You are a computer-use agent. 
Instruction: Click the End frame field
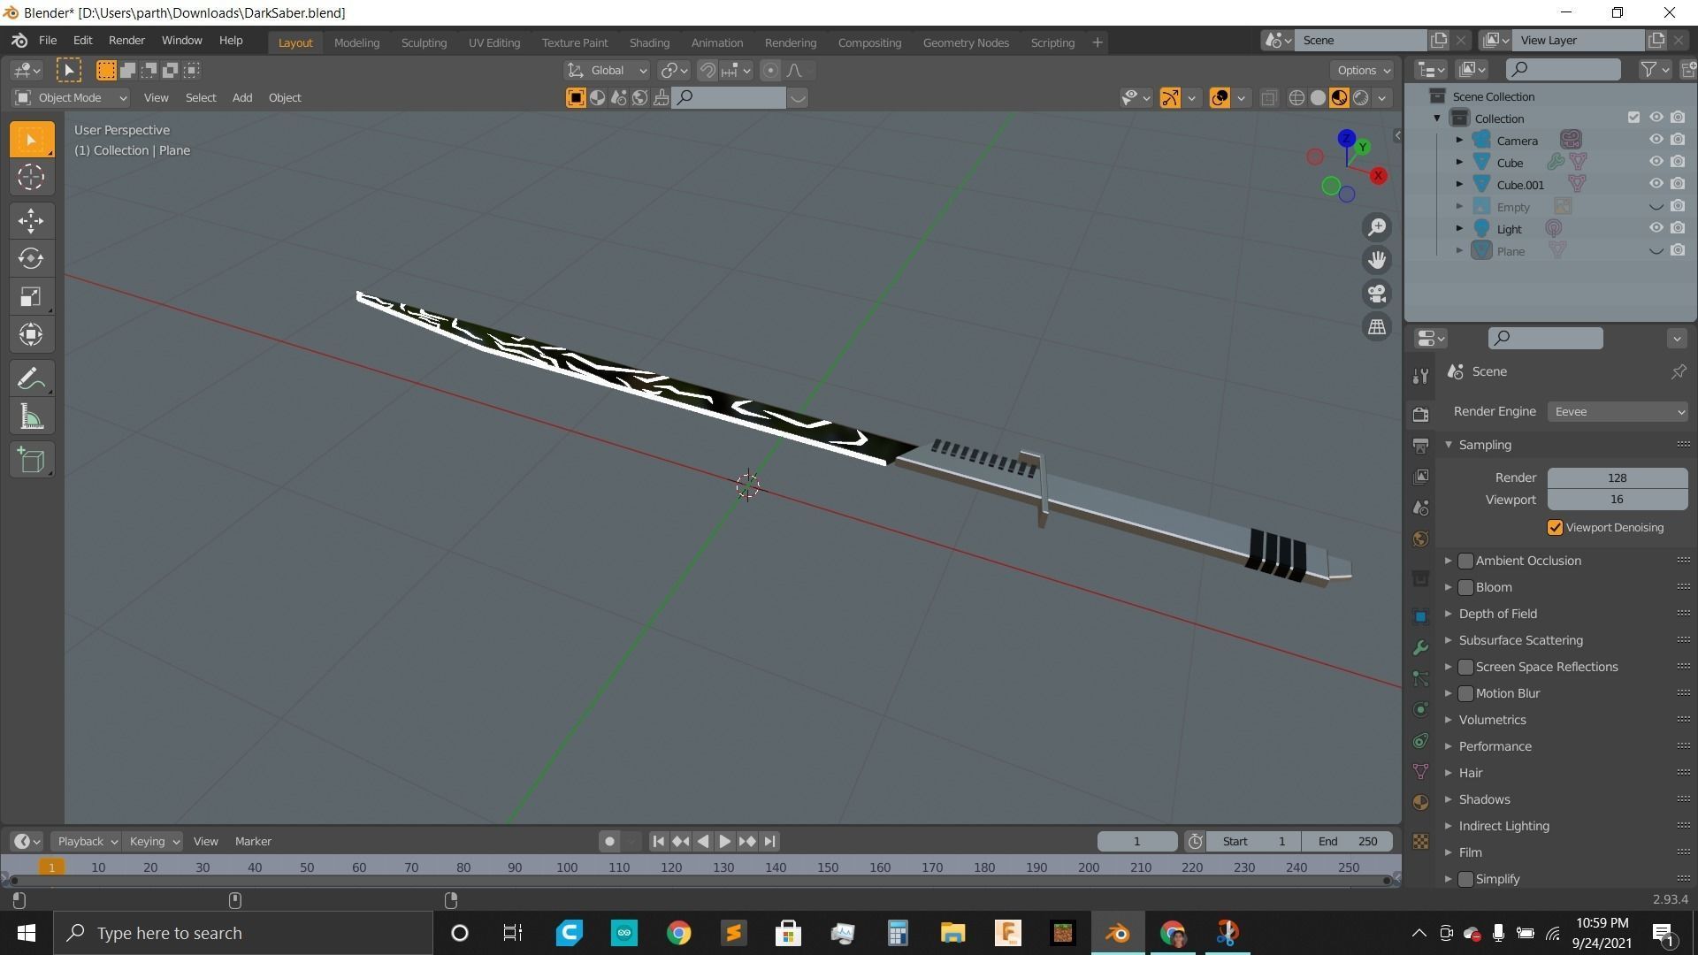tap(1348, 842)
